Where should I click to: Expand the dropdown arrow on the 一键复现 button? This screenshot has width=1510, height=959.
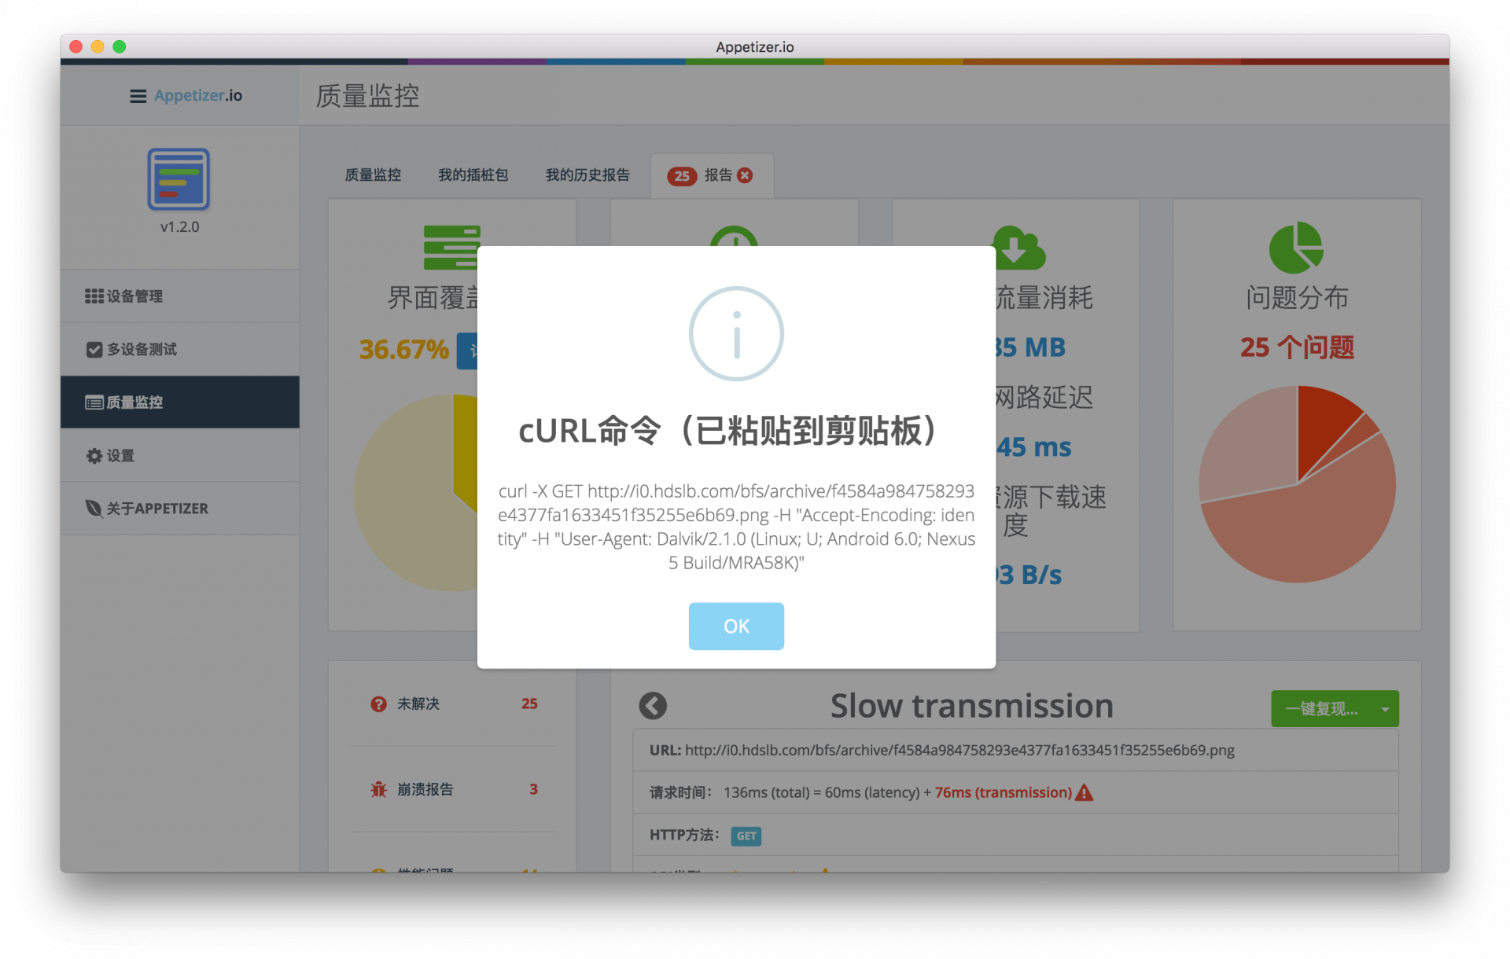pyautogui.click(x=1385, y=709)
